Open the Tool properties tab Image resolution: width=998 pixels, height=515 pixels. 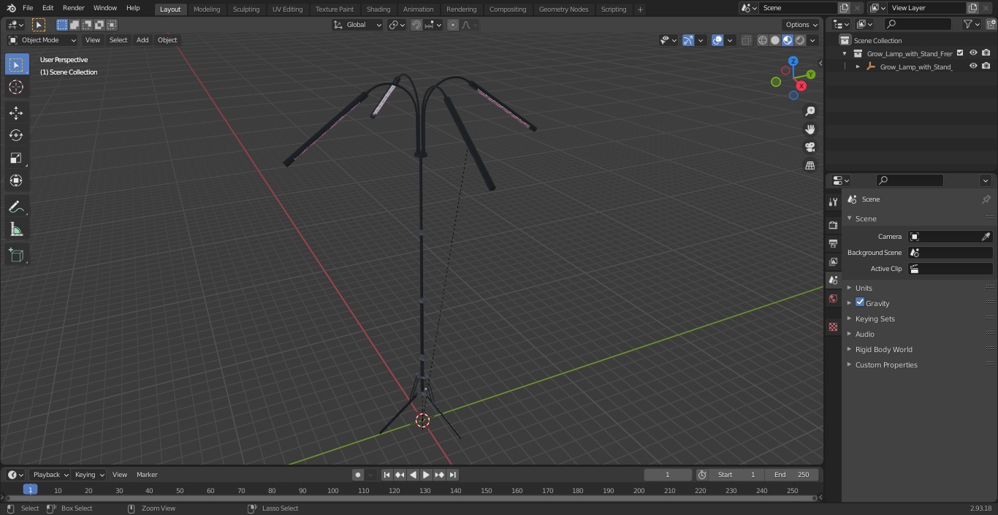(x=833, y=202)
